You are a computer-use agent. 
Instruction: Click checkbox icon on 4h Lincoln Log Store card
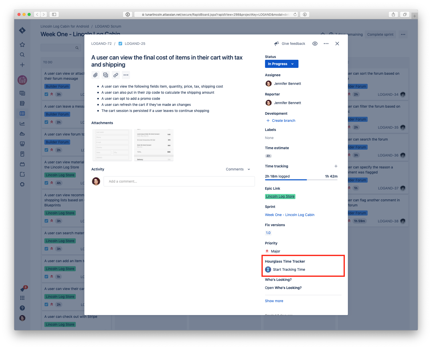click(x=46, y=183)
